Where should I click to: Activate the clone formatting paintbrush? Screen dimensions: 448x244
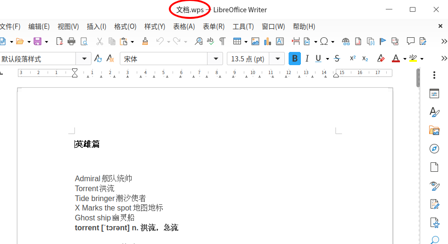145,42
